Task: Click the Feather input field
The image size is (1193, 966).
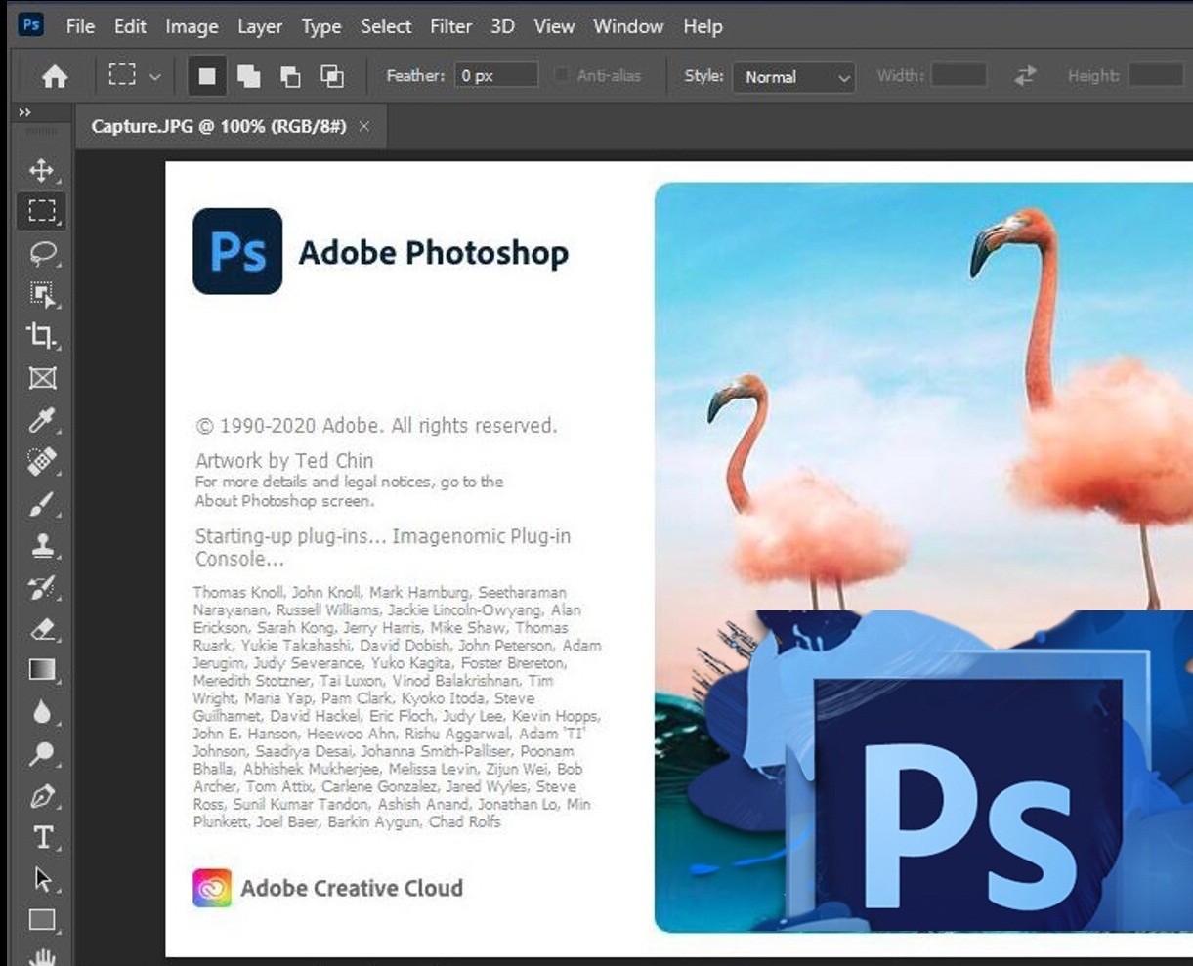Action: (x=496, y=76)
